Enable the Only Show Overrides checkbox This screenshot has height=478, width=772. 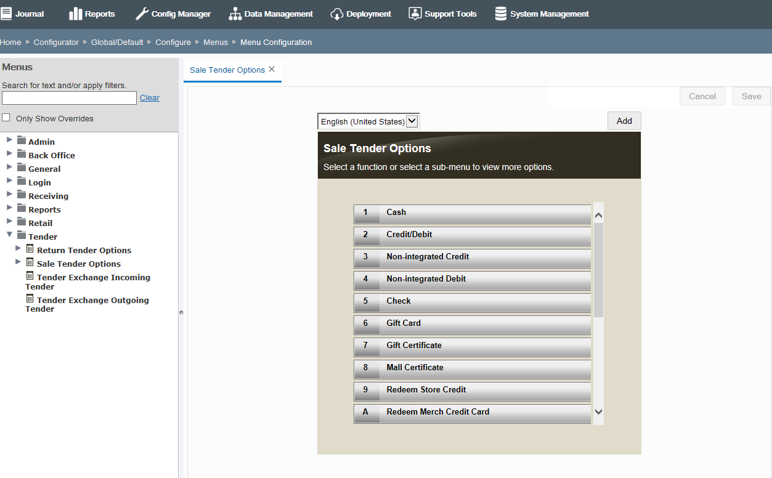(5, 117)
